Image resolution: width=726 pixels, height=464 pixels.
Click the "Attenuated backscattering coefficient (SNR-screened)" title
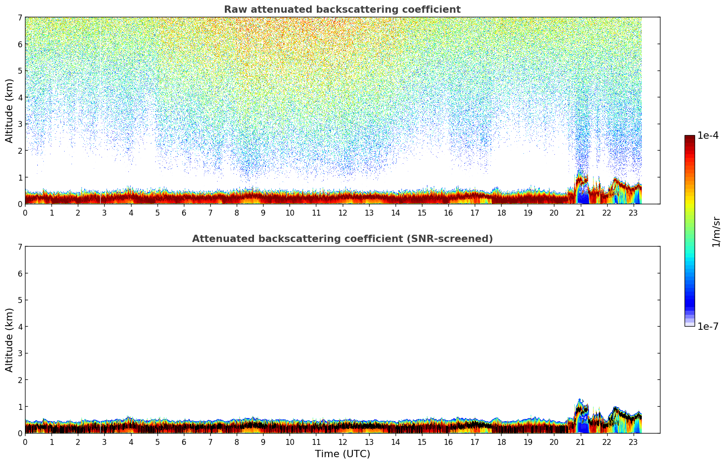(342, 239)
